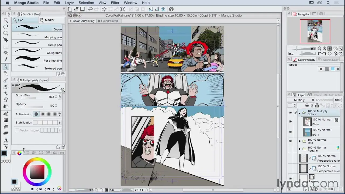The image size is (345, 194).
Task: Open the Multiply blend mode dropdown
Action: pyautogui.click(x=301, y=100)
